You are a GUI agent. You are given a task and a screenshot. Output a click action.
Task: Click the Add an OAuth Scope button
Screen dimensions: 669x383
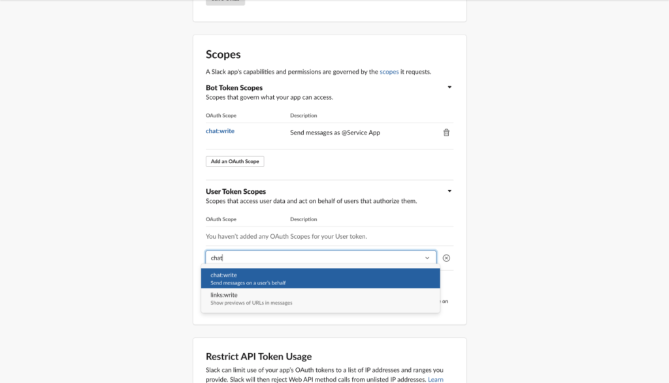pos(235,161)
